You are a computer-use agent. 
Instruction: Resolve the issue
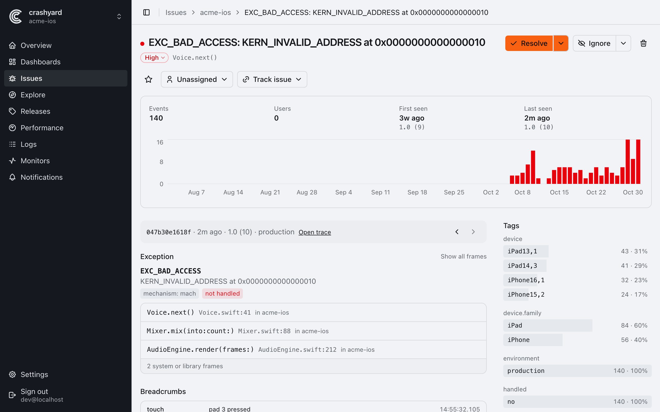click(x=529, y=43)
